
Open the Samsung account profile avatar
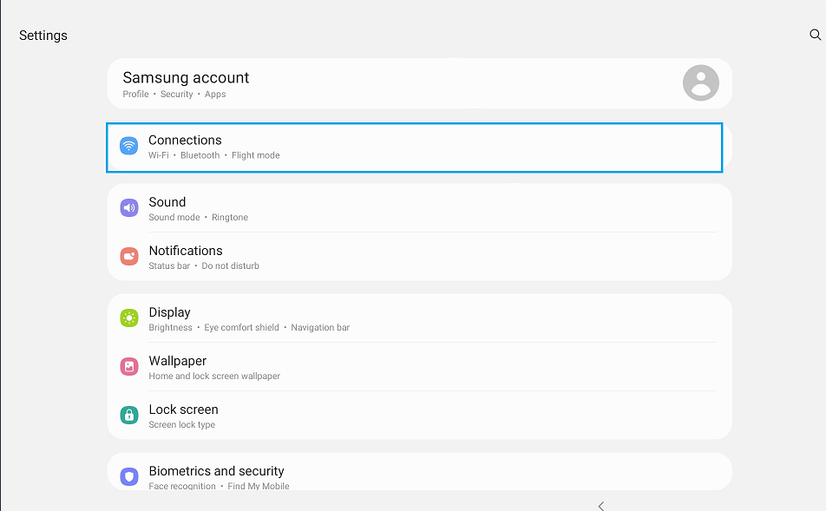coord(700,82)
